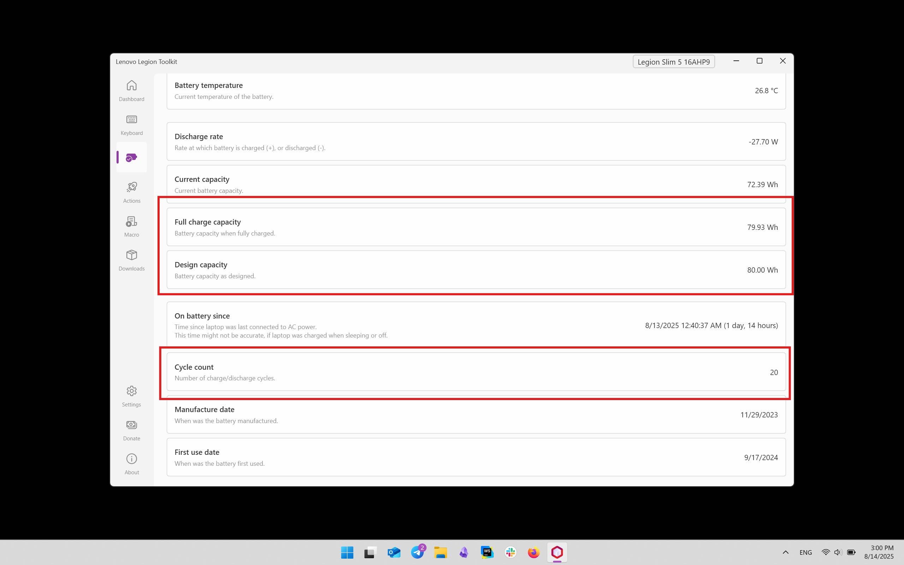Click the Discharge rate value -27.70 W

(763, 142)
